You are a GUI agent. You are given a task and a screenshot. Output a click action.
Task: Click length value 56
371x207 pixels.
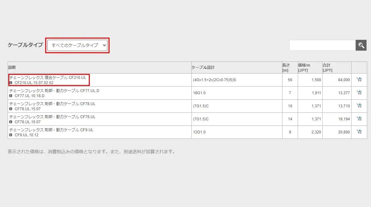pyautogui.click(x=290, y=80)
